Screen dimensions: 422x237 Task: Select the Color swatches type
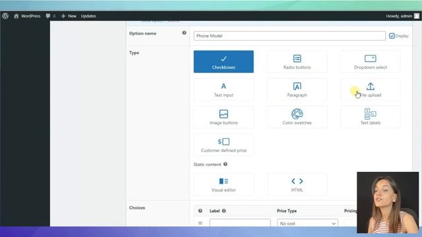[297, 117]
